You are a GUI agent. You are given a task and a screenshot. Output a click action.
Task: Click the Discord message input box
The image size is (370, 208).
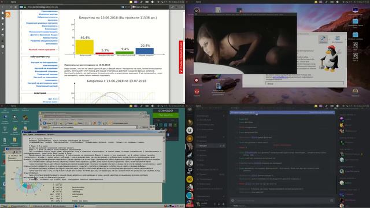coord(282,200)
